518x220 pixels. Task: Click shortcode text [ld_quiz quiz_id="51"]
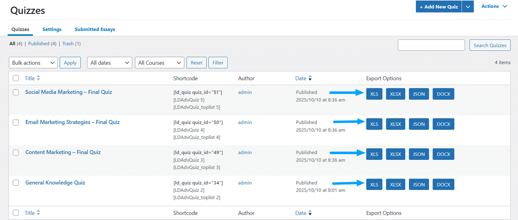(198, 92)
